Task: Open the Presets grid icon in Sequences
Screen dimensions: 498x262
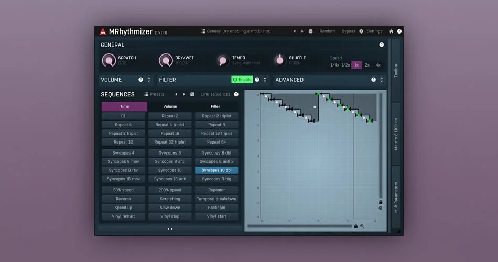Action: pyautogui.click(x=146, y=94)
